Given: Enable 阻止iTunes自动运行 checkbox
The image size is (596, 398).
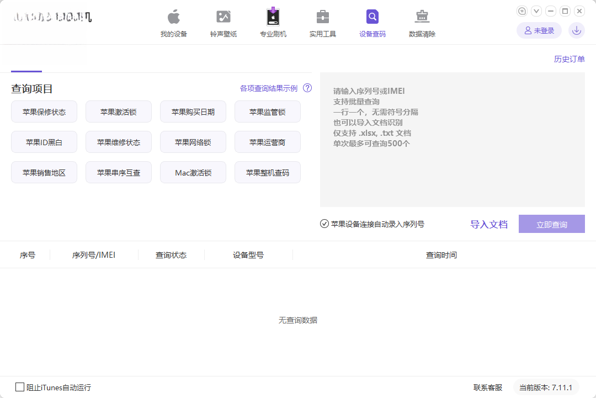Looking at the screenshot, I should coord(20,387).
